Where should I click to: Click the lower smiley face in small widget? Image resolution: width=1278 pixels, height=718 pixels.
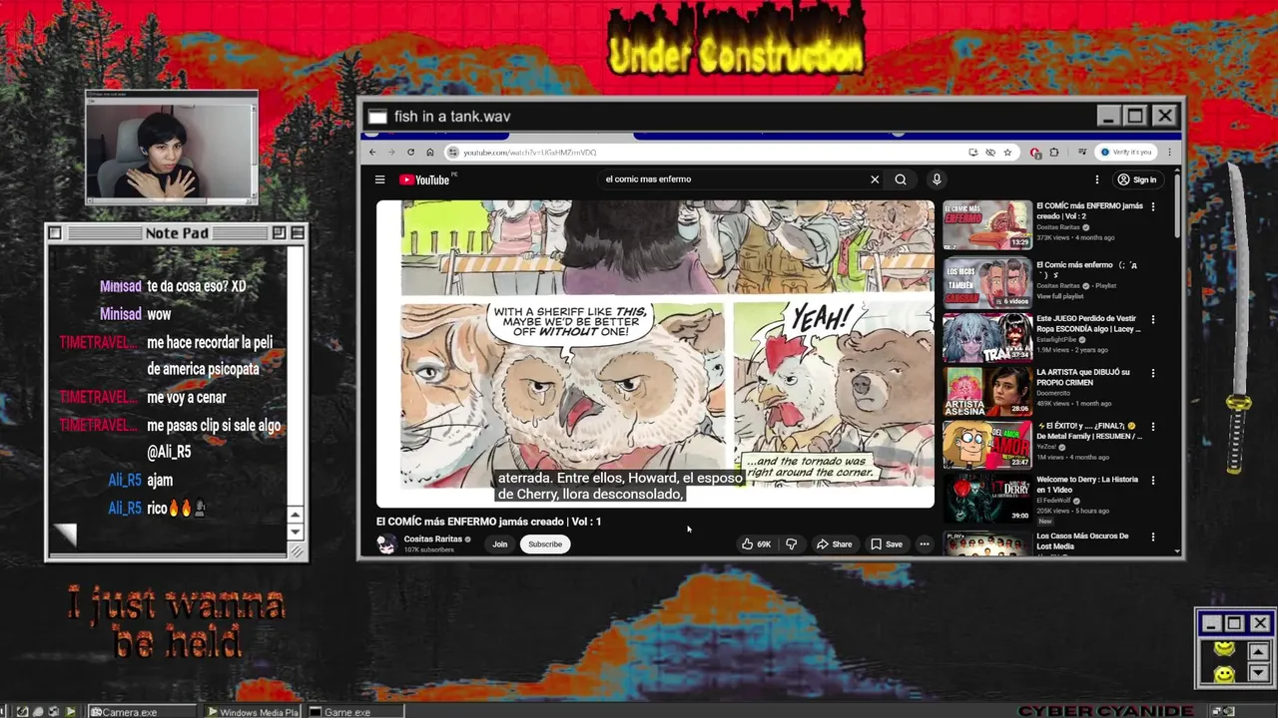pyautogui.click(x=1223, y=675)
